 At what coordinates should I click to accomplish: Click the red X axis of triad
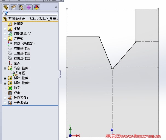[75, 136]
